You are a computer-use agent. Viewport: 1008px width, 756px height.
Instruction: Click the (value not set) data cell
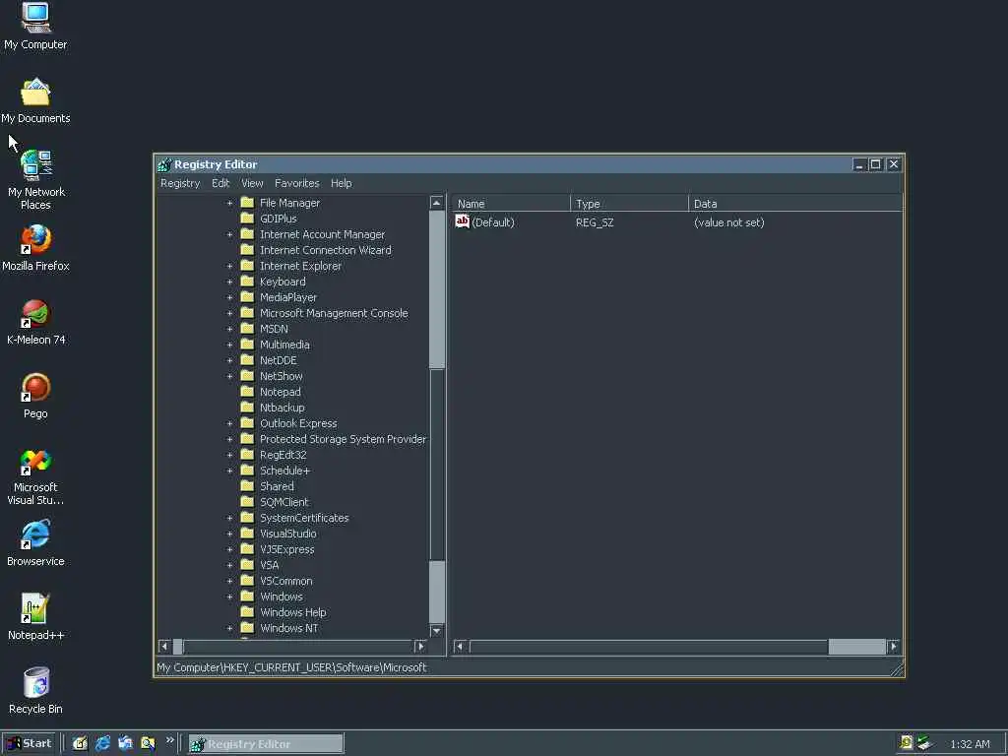pos(729,222)
